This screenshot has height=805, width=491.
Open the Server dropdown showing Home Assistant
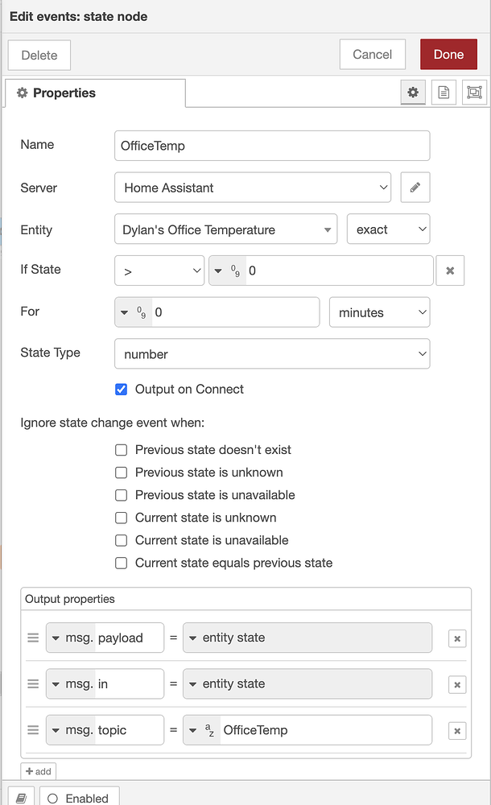[x=253, y=188]
